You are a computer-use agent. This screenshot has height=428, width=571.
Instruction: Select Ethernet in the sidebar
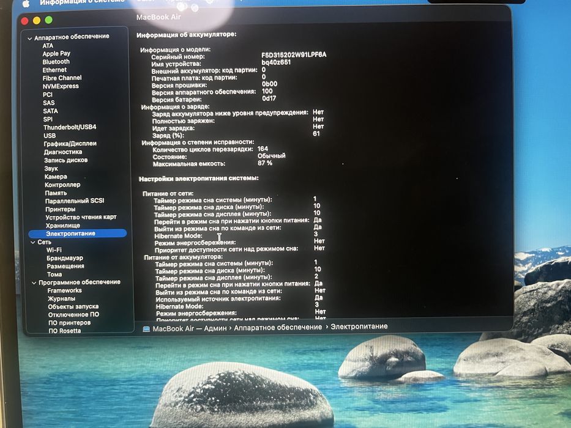(54, 70)
